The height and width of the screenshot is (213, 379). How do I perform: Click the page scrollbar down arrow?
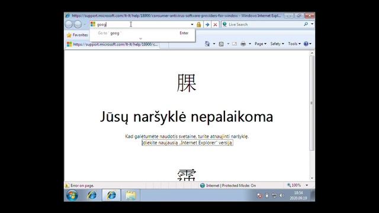312,178
